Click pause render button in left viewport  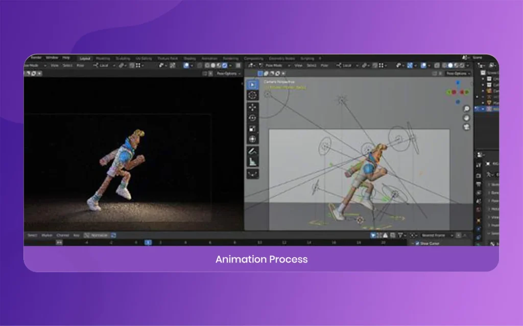238,66
